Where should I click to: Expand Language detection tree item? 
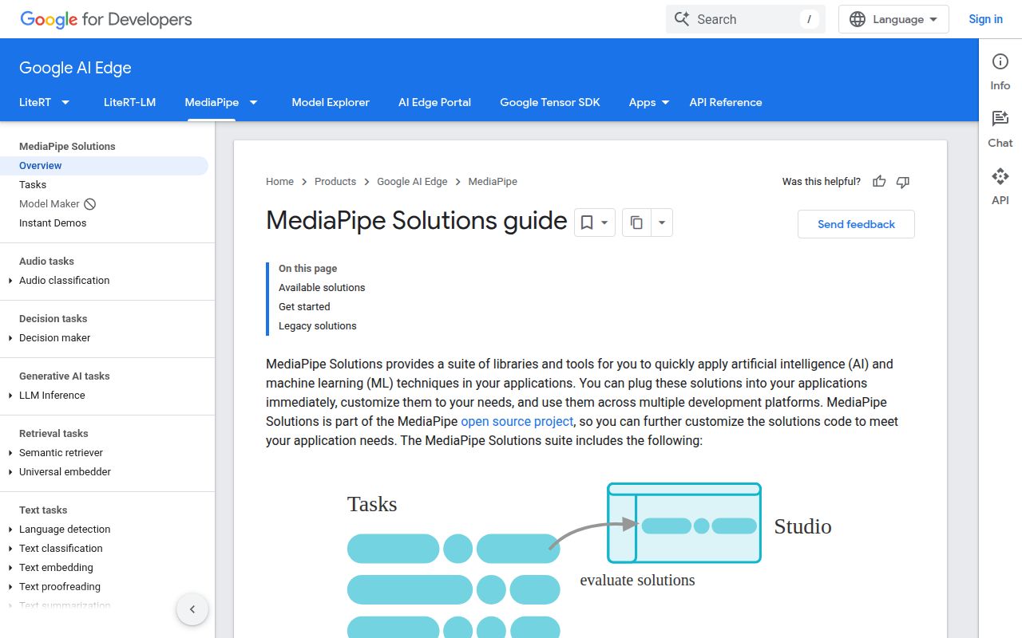click(x=10, y=530)
